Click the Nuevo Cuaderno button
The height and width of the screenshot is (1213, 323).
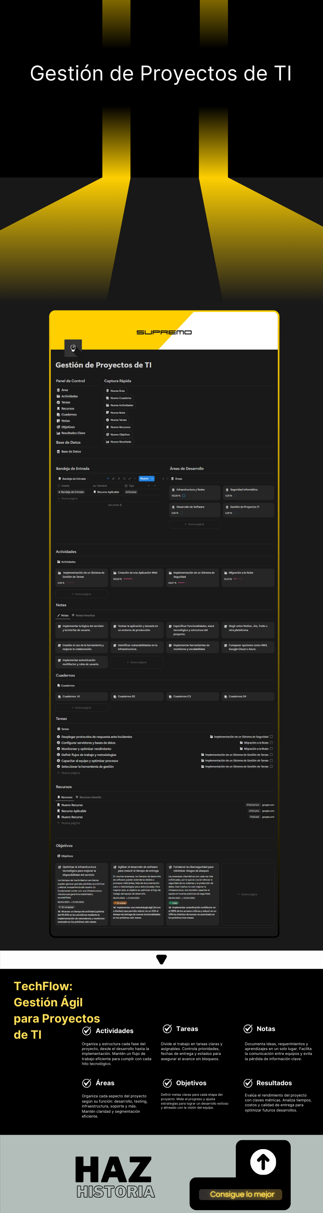tap(119, 398)
